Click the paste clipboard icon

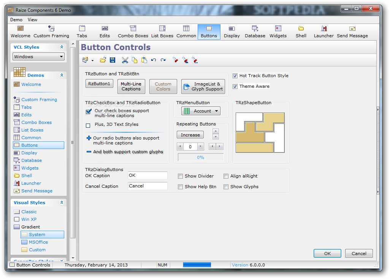tap(144, 60)
